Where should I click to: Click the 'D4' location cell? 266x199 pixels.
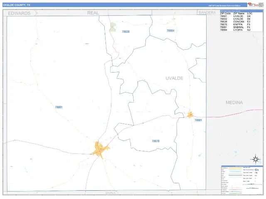[x=249, y=16]
